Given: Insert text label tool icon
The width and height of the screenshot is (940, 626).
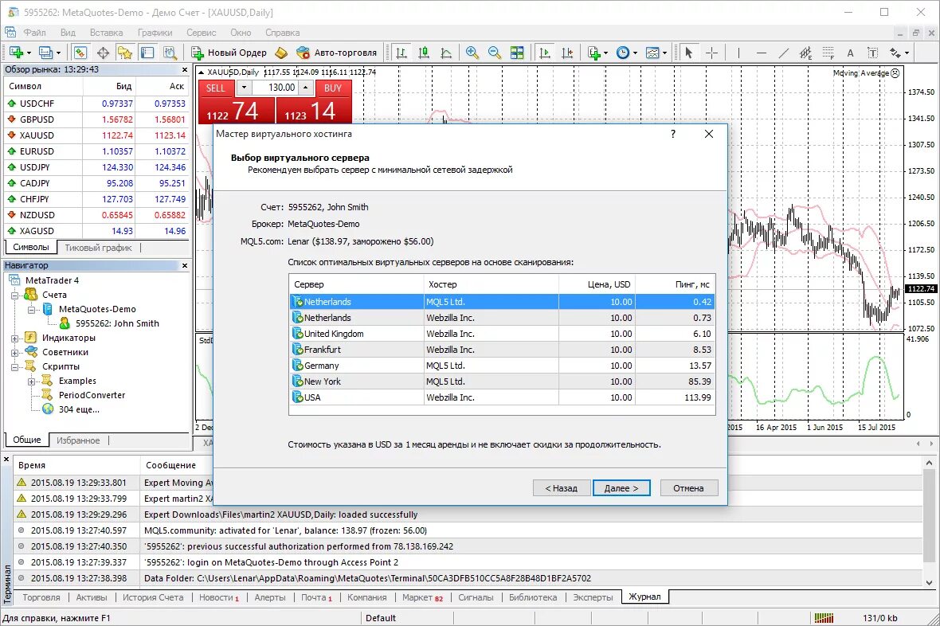Looking at the screenshot, I should pos(873,53).
